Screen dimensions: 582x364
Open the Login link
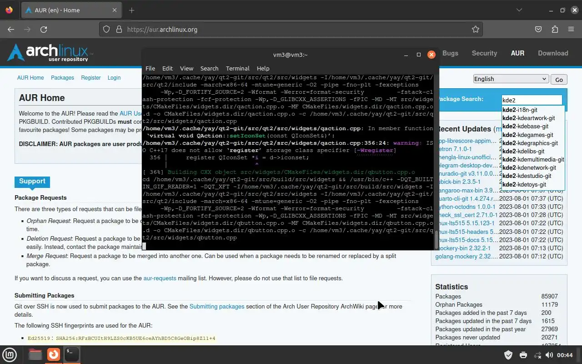(x=114, y=78)
